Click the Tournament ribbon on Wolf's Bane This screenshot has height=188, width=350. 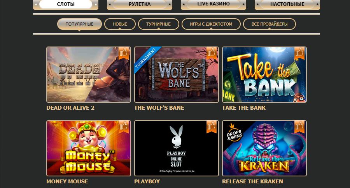(x=147, y=58)
